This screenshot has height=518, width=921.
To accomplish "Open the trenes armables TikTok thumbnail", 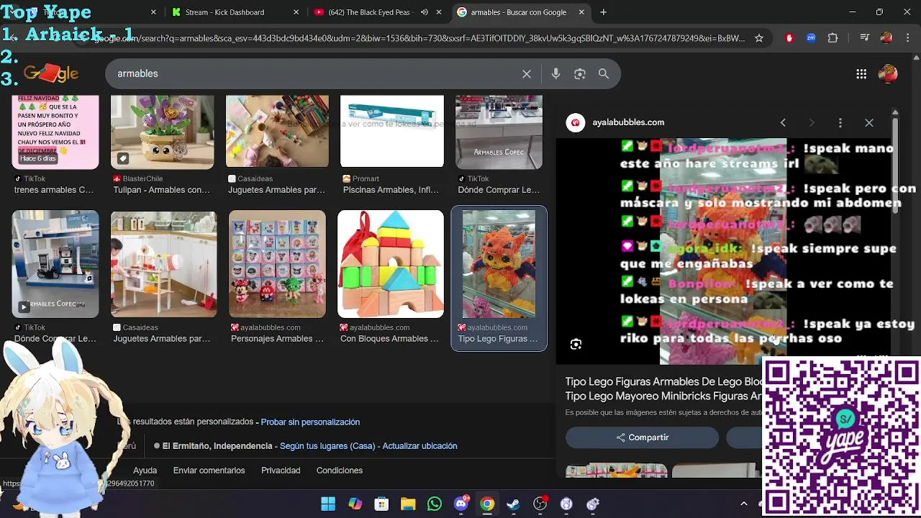I will (x=55, y=132).
